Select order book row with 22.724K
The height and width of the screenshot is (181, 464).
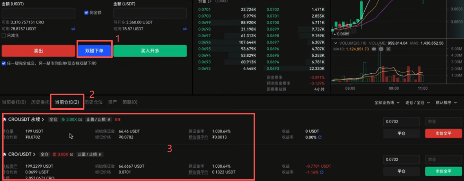227,10
